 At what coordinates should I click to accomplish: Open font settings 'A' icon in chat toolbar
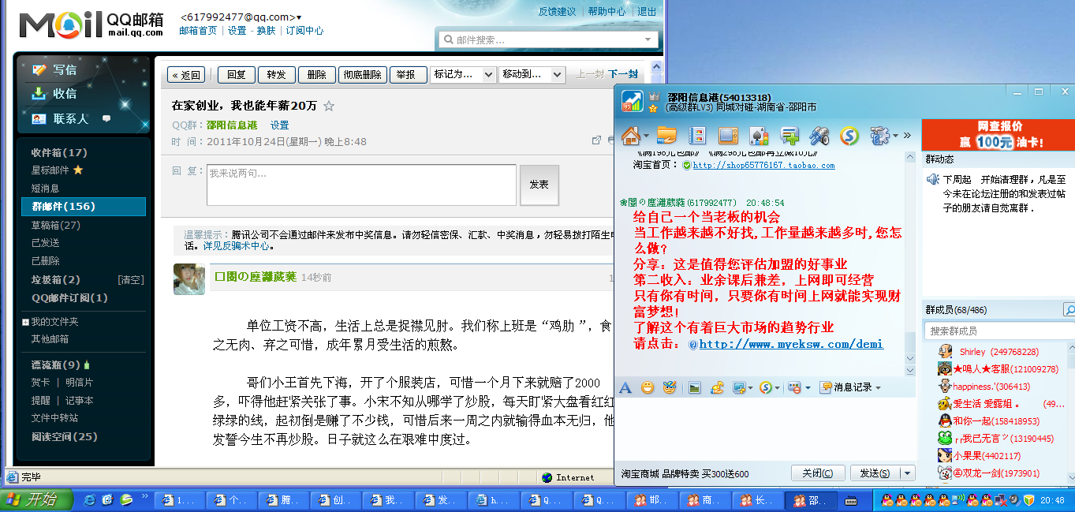[625, 387]
